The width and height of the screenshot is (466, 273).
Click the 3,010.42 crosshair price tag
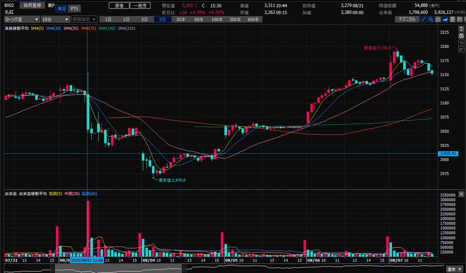[x=447, y=154]
